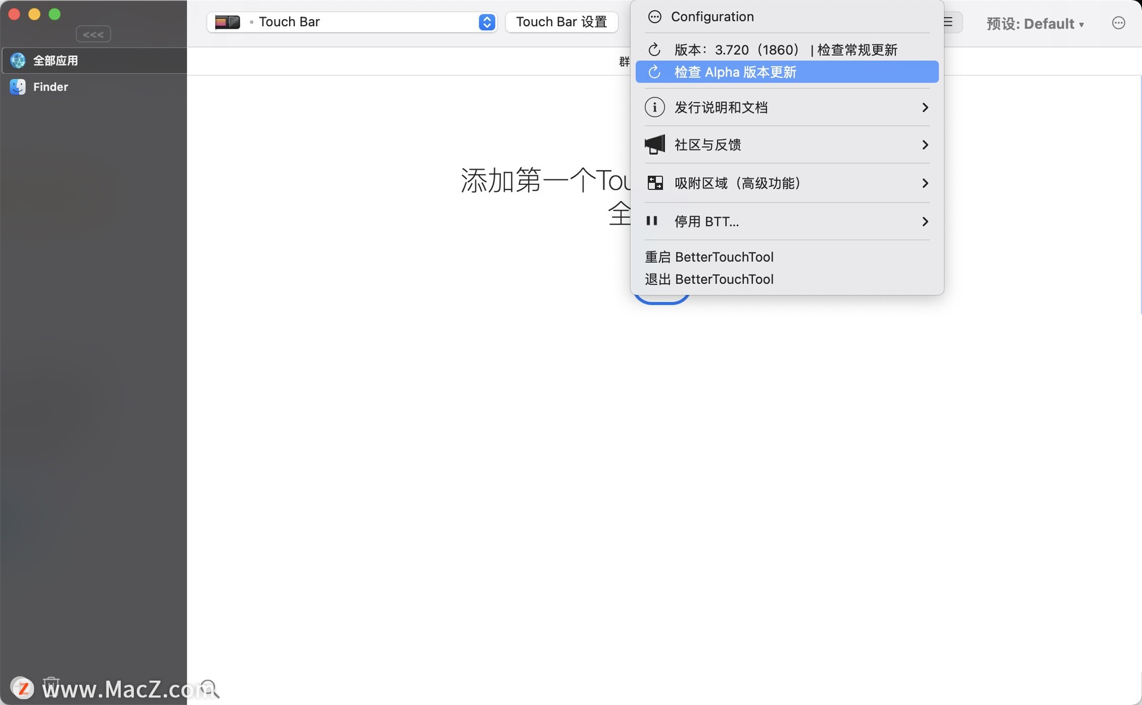The height and width of the screenshot is (705, 1142).
Task: Click refresh icon next to version number
Action: [654, 50]
